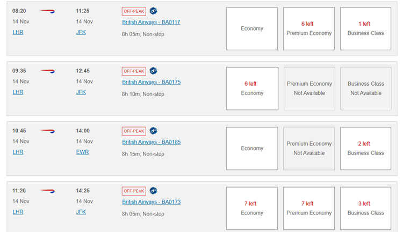Click the blue badge icon on the BA0173 row
The image size is (403, 232).
(x=153, y=191)
